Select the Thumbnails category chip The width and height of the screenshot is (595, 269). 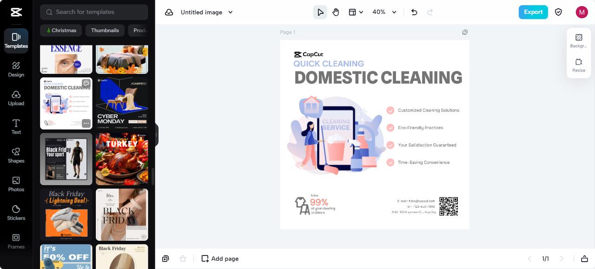point(105,31)
